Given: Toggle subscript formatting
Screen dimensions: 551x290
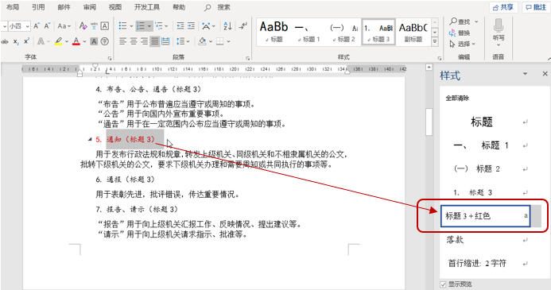Looking at the screenshot, I should pyautogui.click(x=16, y=41).
